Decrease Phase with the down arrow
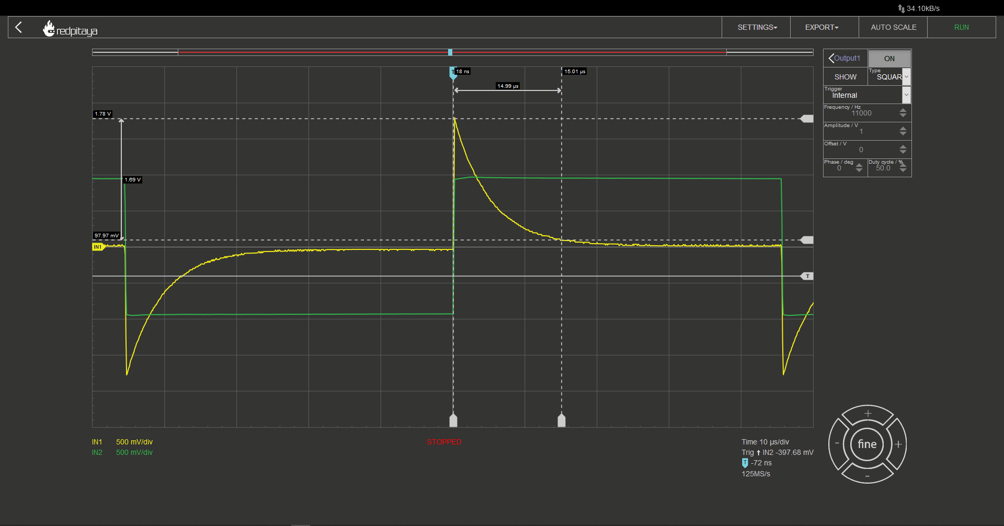Screen dimensions: 1004x526 [859, 170]
